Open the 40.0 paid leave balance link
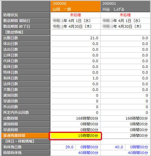151x156 pixels. coord(119,147)
